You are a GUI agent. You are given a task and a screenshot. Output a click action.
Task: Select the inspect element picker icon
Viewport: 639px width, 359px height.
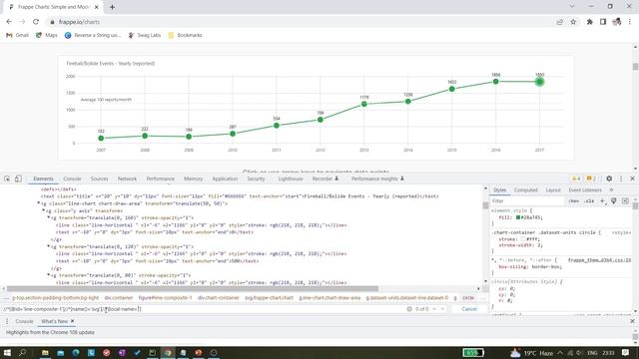7,179
